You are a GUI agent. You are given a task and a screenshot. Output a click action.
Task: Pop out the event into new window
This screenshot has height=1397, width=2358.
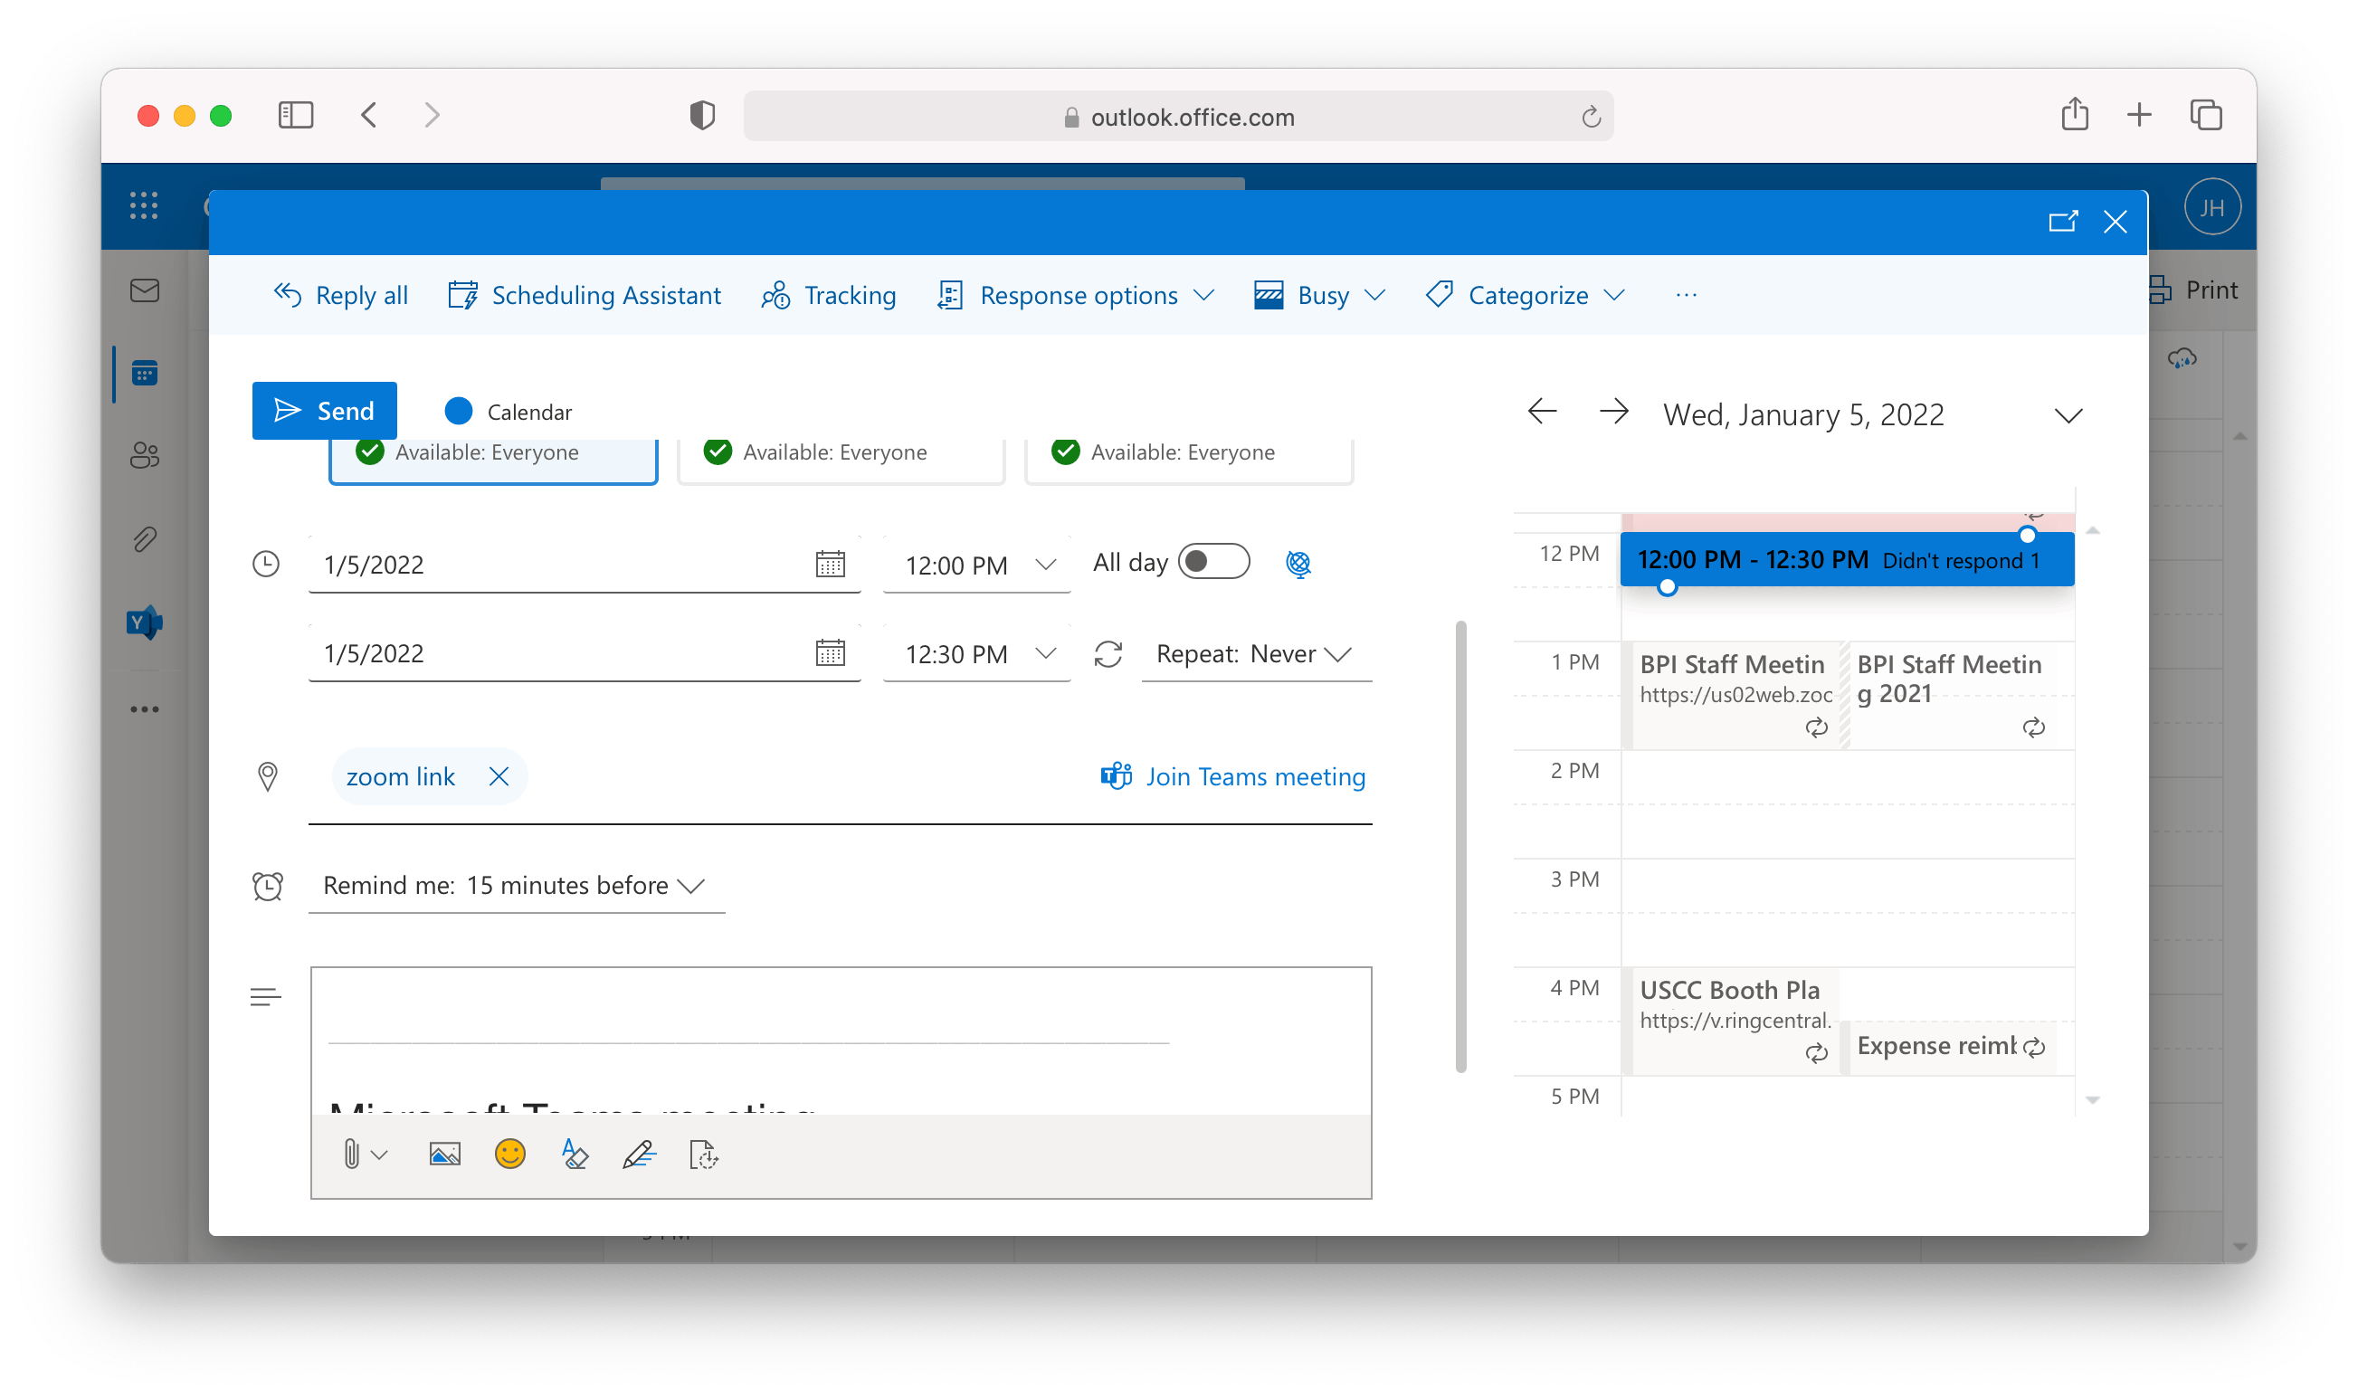click(x=2061, y=223)
